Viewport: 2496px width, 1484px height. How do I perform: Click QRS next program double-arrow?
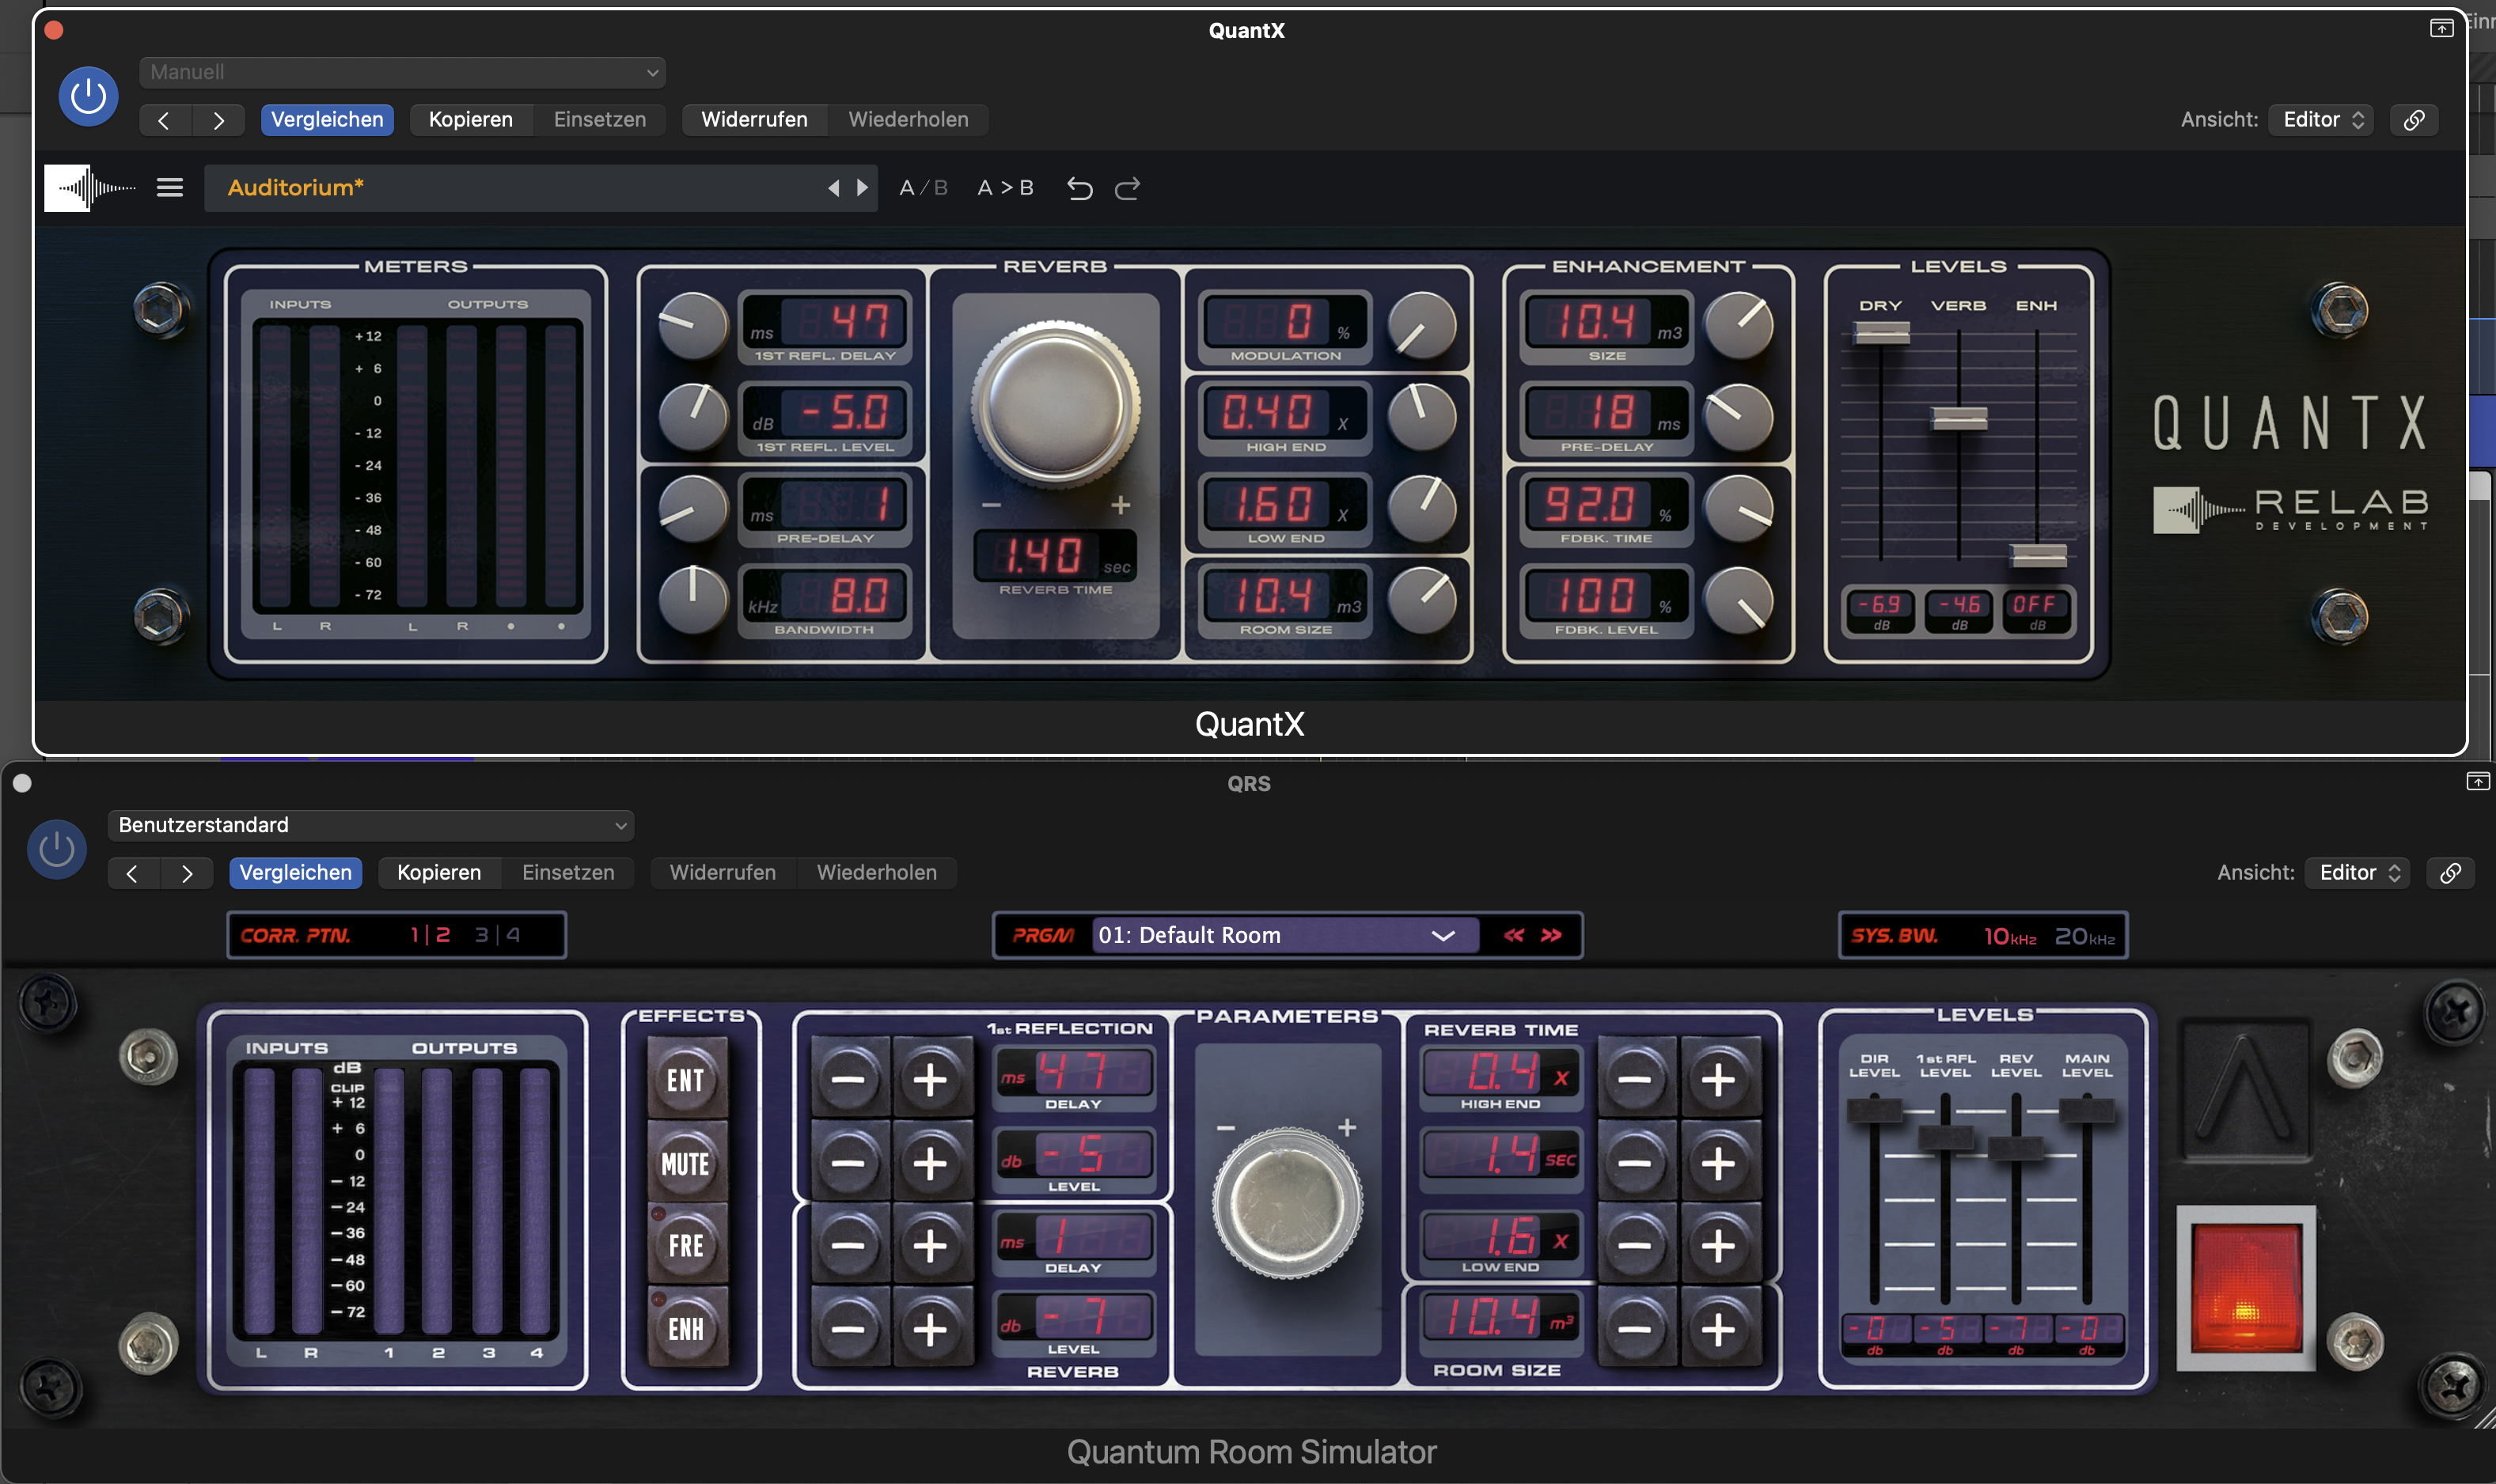[x=1552, y=935]
